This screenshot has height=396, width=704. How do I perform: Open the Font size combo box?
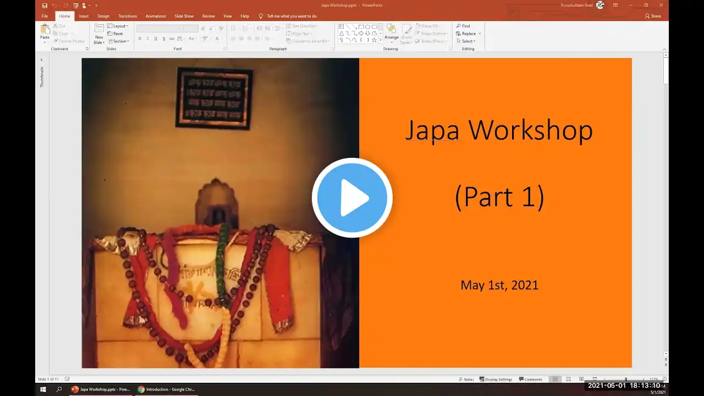pos(191,28)
